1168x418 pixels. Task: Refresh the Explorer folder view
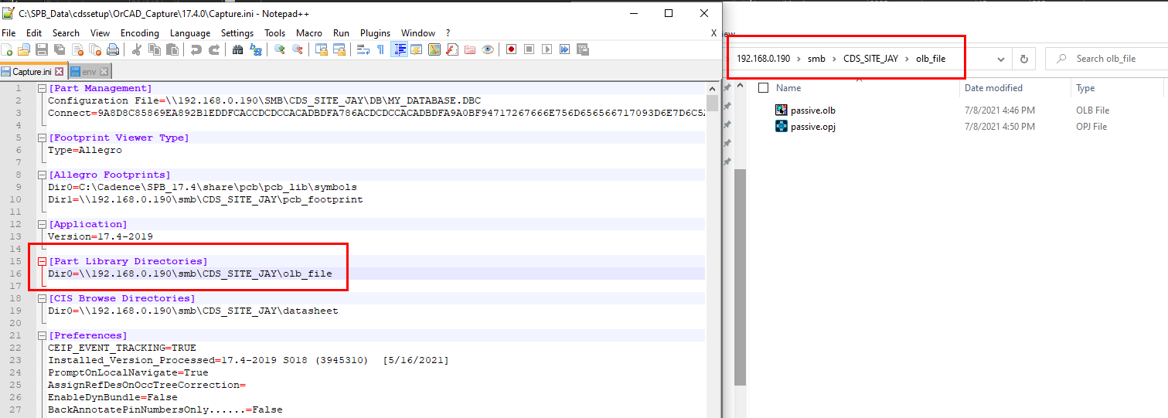point(1024,59)
